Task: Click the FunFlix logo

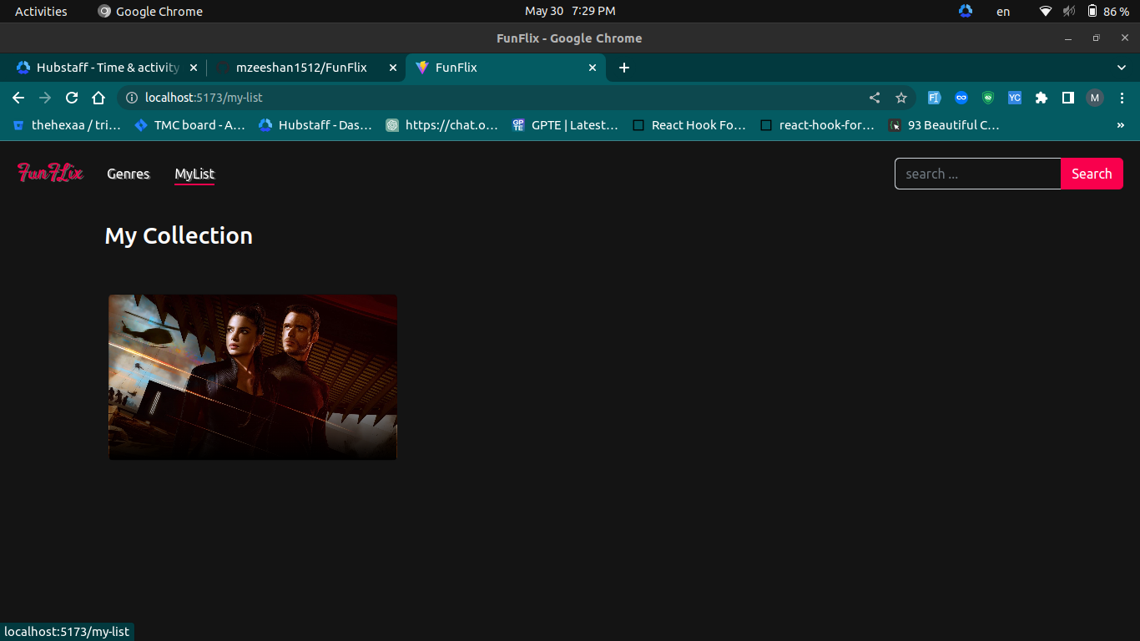Action: [51, 173]
